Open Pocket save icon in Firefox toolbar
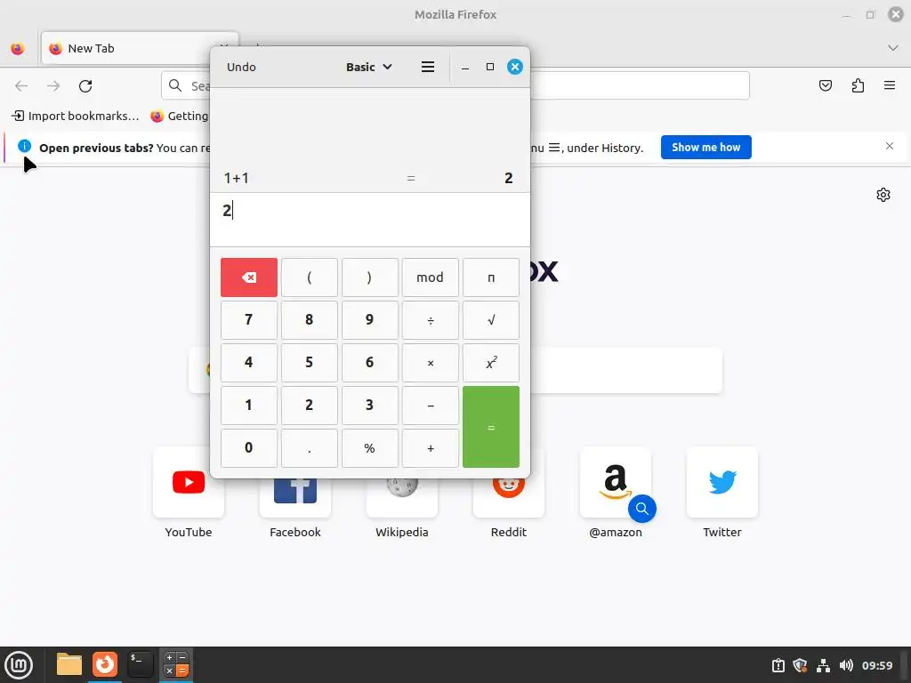The height and width of the screenshot is (683, 911). (826, 86)
